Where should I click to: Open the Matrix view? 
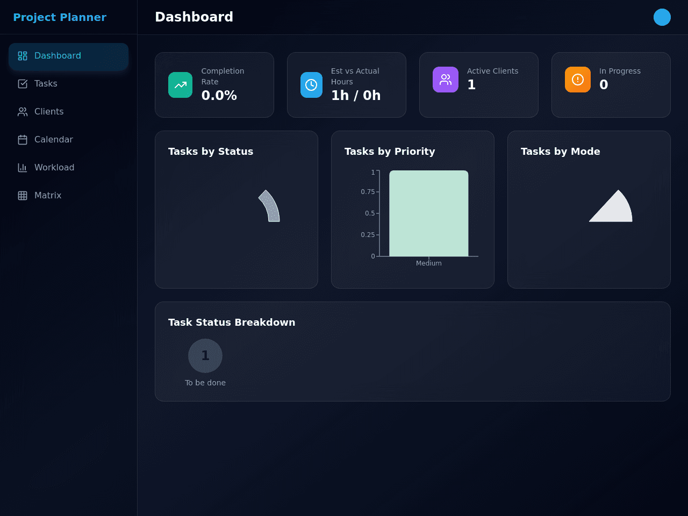click(68, 196)
